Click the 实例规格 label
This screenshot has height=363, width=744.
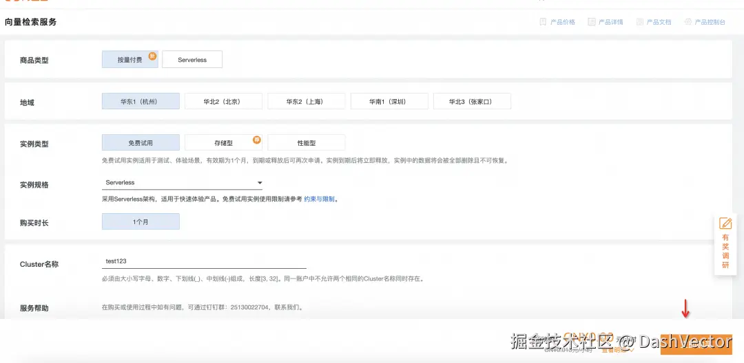coord(34,185)
